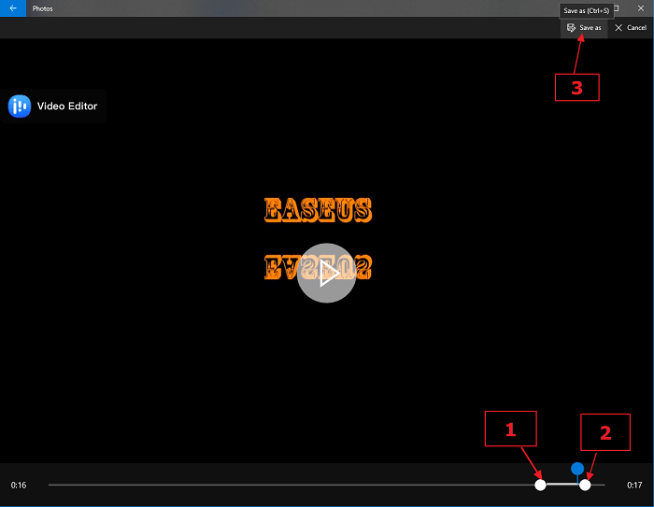Viewport: 654px width, 507px height.
Task: Click the red annotation box numbered 1
Action: (510, 430)
